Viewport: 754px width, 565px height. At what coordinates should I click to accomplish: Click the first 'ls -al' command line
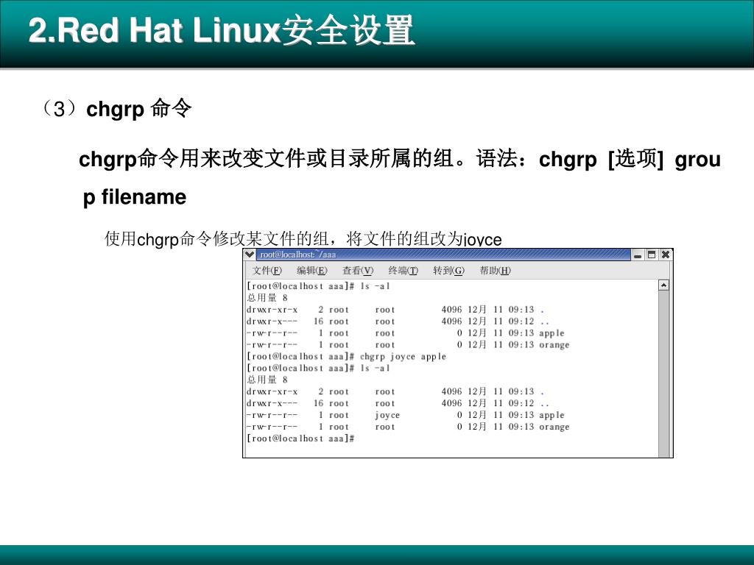pos(318,286)
